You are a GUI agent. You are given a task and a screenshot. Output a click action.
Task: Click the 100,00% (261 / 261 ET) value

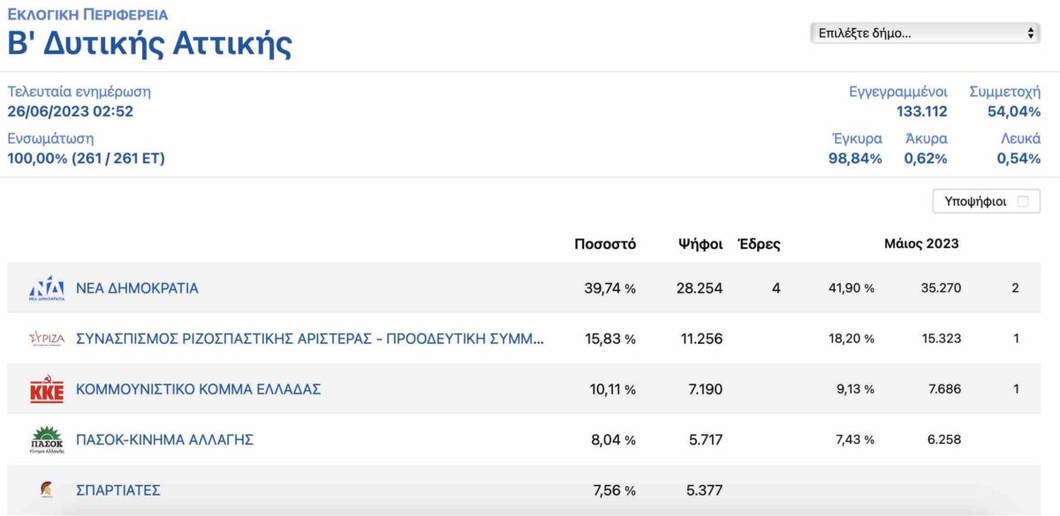(87, 159)
